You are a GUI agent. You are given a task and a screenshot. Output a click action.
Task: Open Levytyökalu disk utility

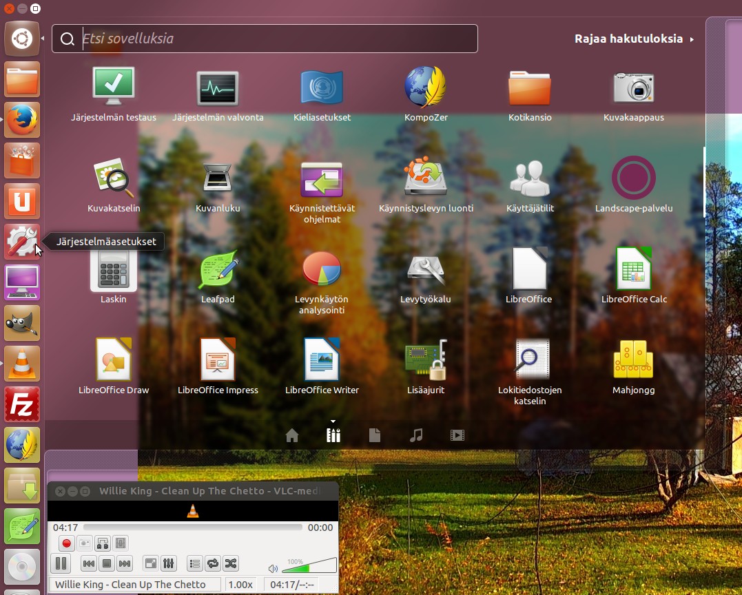(426, 270)
